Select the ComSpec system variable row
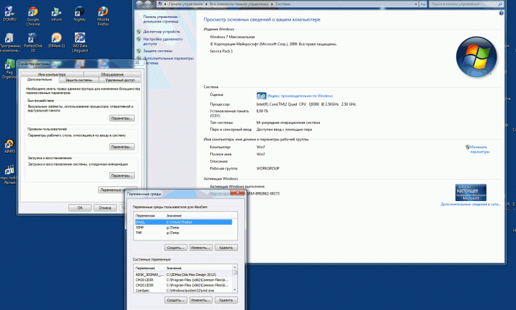 pyautogui.click(x=143, y=291)
